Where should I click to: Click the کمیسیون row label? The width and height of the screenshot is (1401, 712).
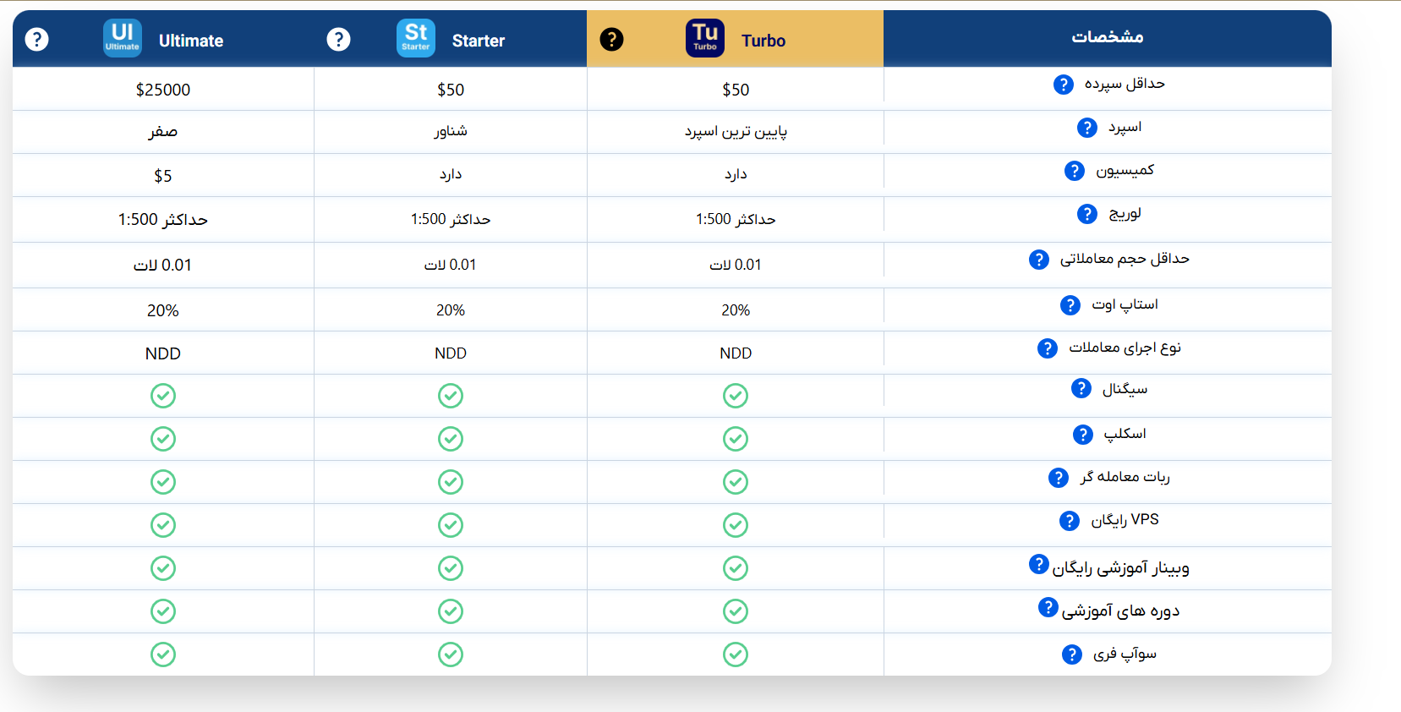(1125, 171)
